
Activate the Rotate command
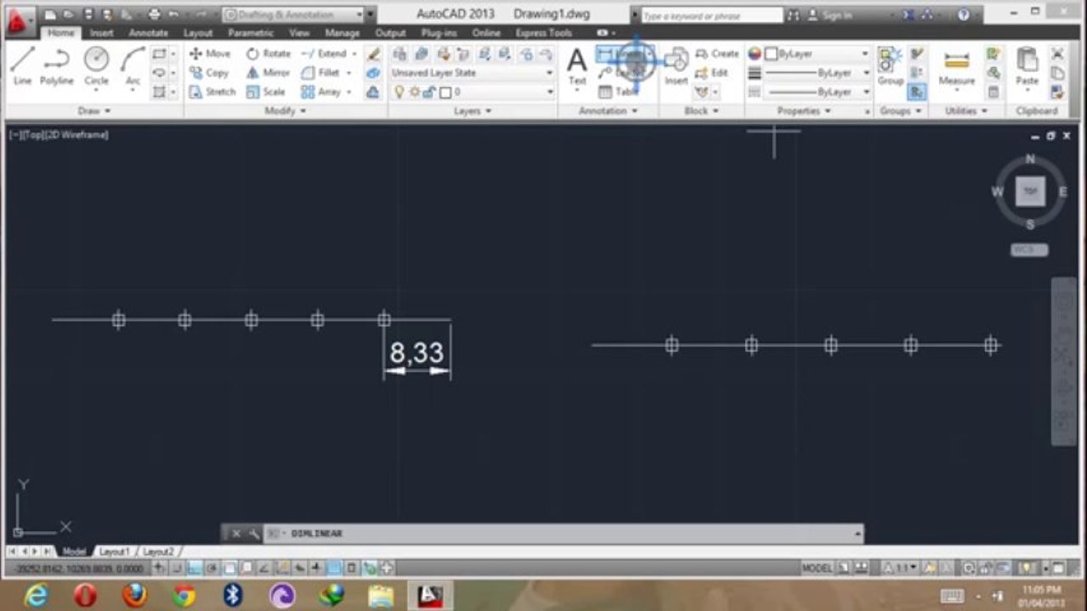(269, 53)
